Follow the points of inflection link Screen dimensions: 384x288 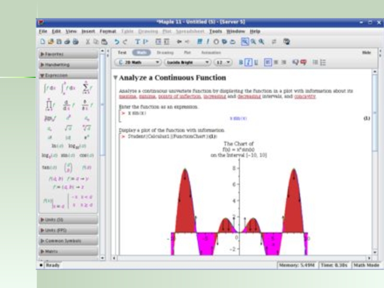180,96
